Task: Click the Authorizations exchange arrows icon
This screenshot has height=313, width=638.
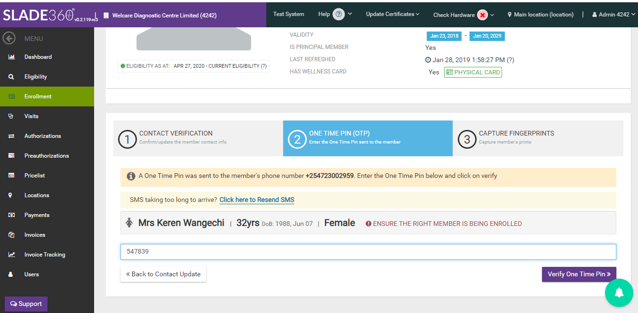Action: pos(12,136)
